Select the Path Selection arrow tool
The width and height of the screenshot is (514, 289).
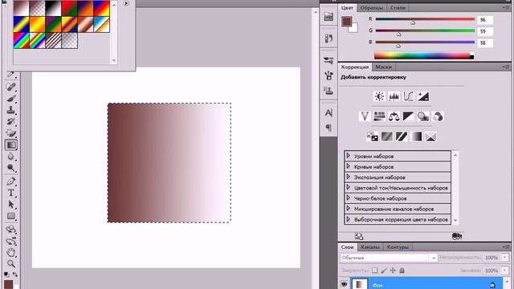point(10,205)
